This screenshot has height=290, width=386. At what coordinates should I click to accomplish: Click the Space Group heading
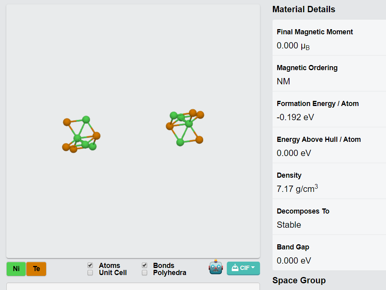(x=299, y=281)
